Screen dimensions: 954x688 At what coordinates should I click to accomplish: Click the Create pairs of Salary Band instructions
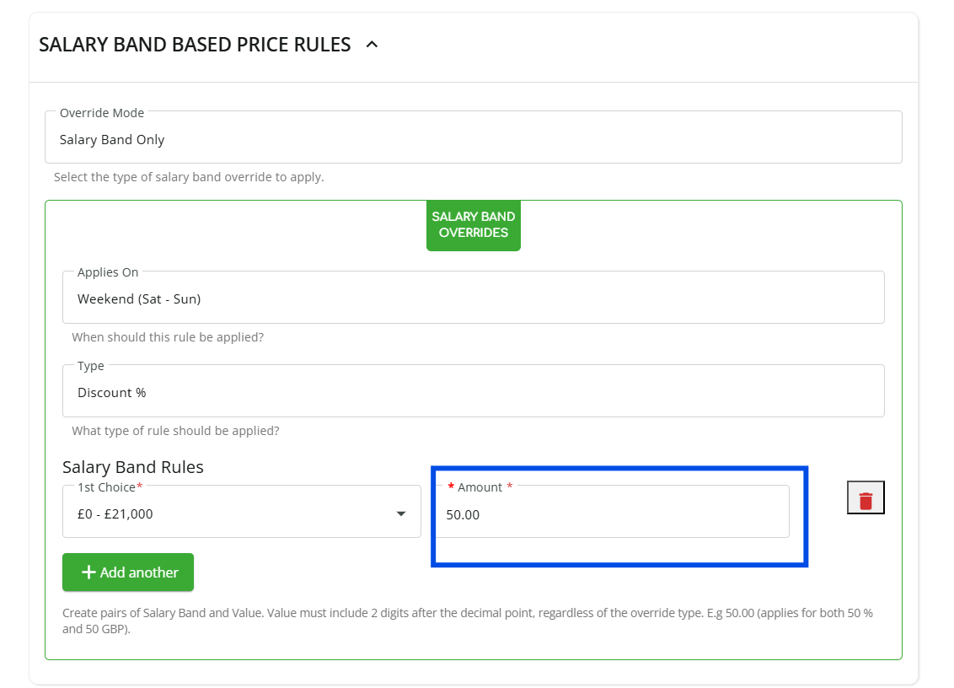pyautogui.click(x=467, y=621)
